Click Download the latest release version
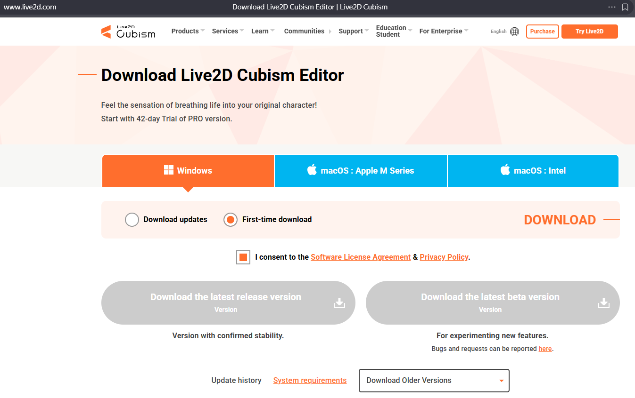The image size is (635, 398). click(x=228, y=303)
